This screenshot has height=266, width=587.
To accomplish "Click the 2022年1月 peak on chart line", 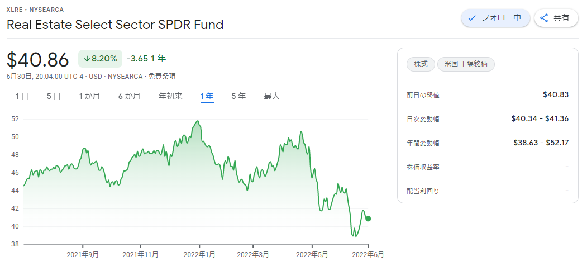I will 198,121.
